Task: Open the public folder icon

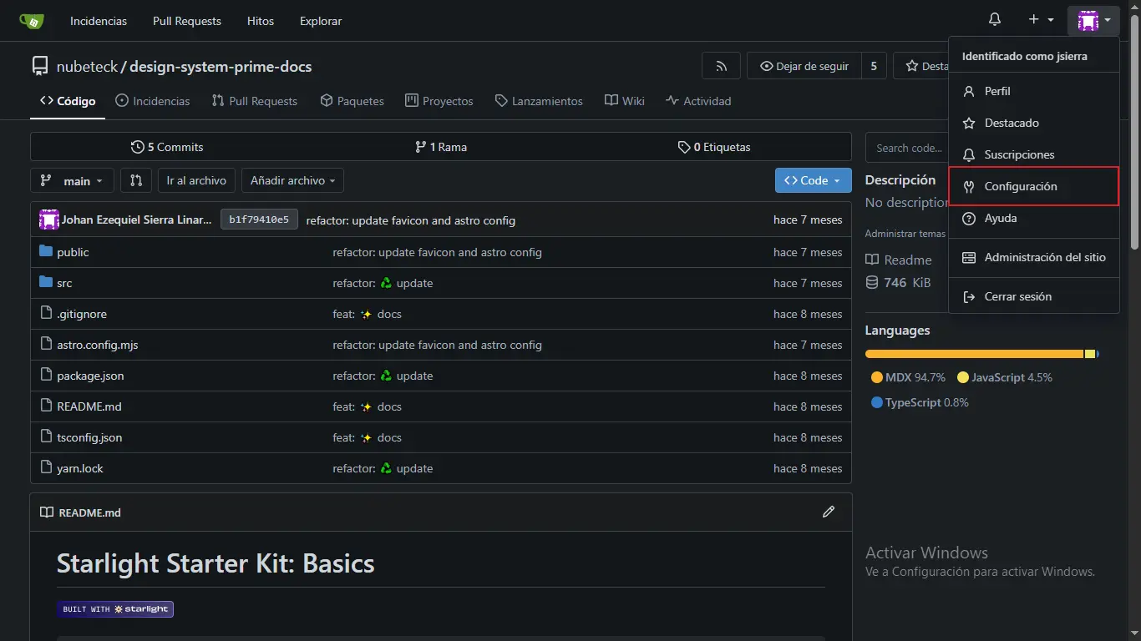Action: (x=46, y=251)
